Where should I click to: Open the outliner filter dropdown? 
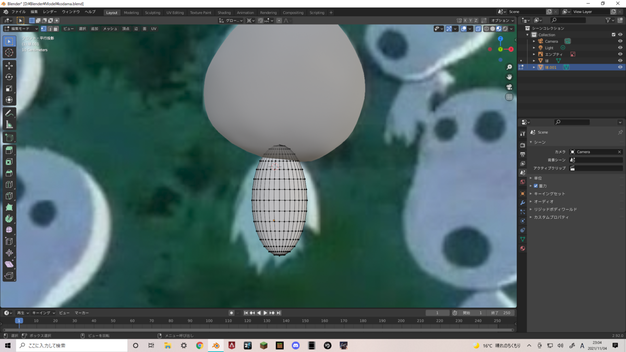point(610,20)
